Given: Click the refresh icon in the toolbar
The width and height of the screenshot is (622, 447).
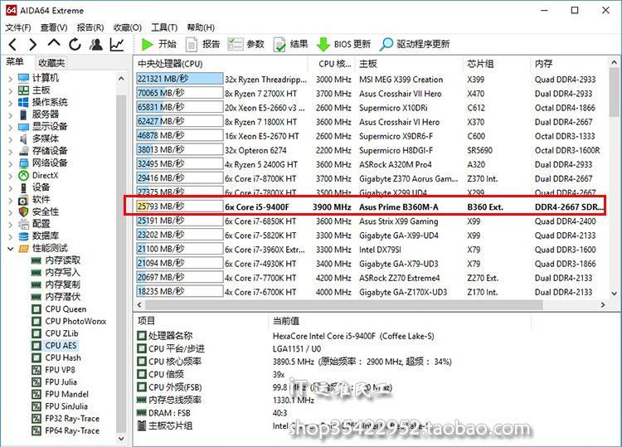Looking at the screenshot, I should pos(75,44).
